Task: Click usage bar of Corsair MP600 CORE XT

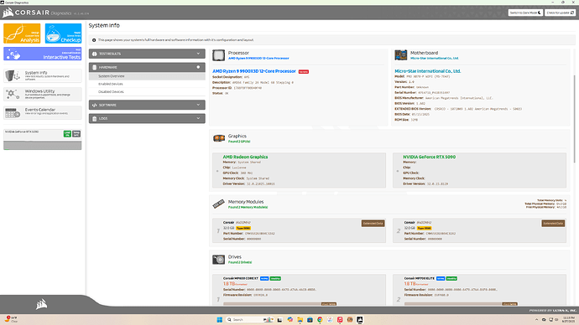Action: (279, 304)
